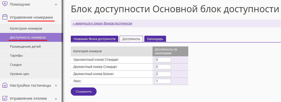The image size is (281, 102).
Task: Click the Люкс row label
Action: coord(77,81)
